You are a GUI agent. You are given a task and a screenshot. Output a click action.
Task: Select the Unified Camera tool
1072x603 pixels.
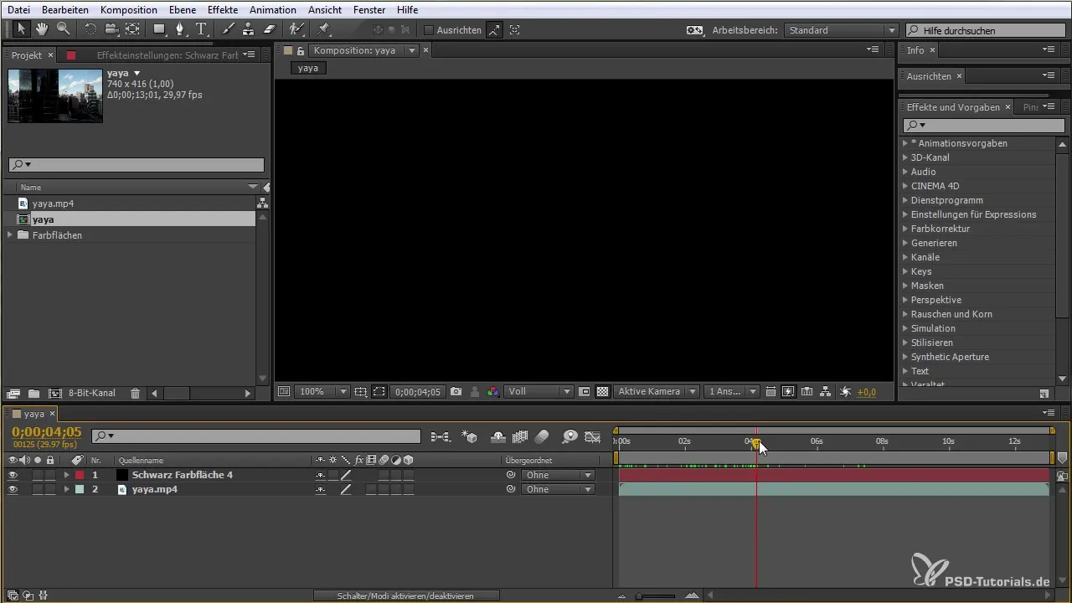111,29
